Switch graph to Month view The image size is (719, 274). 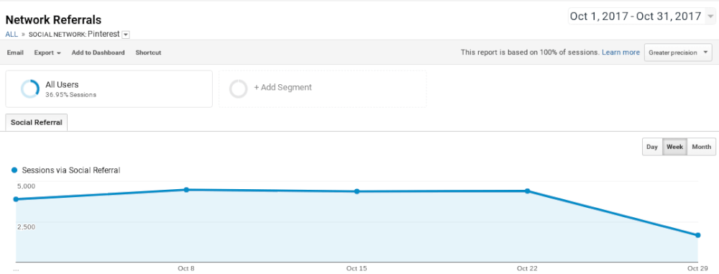(701, 147)
